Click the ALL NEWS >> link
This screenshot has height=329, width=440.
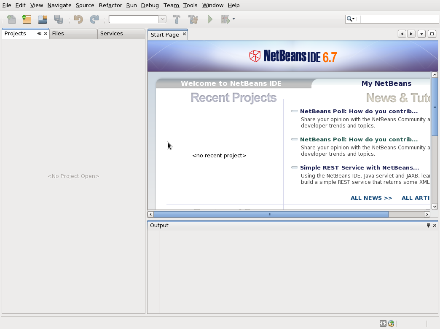pyautogui.click(x=371, y=198)
